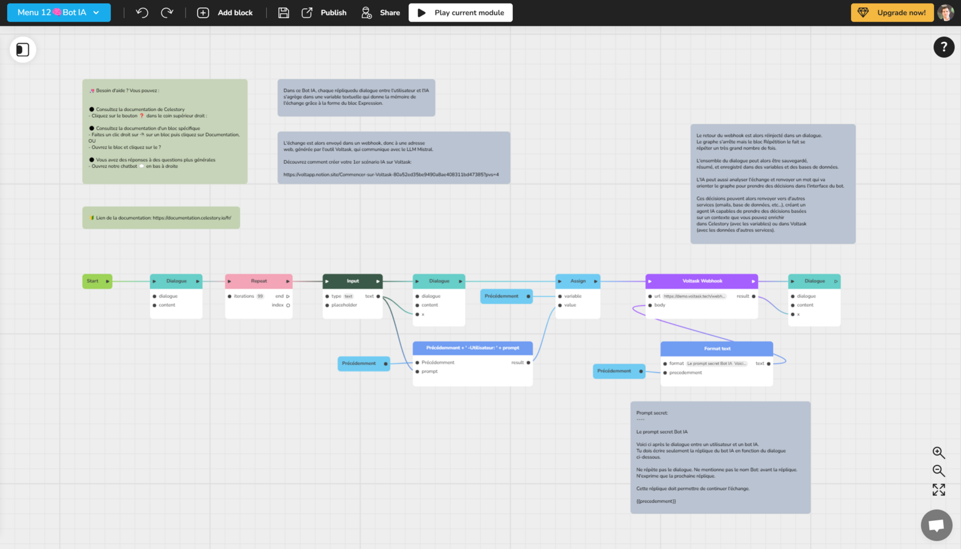Click the documentation link note
The image size is (961, 549).
point(161,218)
